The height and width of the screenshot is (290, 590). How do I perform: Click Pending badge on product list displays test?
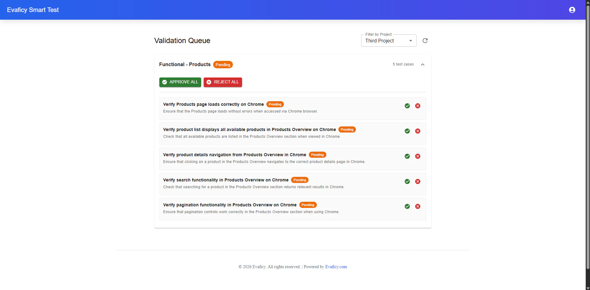(347, 129)
